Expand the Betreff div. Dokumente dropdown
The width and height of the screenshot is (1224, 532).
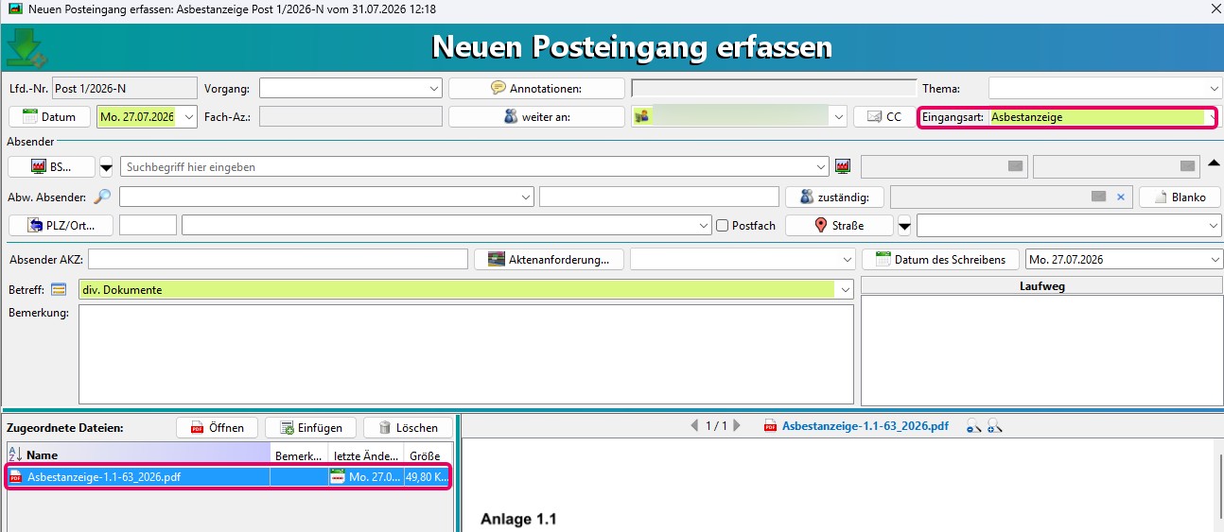pos(846,290)
